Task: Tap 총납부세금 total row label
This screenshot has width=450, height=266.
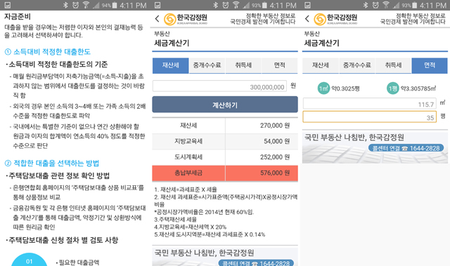Action: pos(188,173)
